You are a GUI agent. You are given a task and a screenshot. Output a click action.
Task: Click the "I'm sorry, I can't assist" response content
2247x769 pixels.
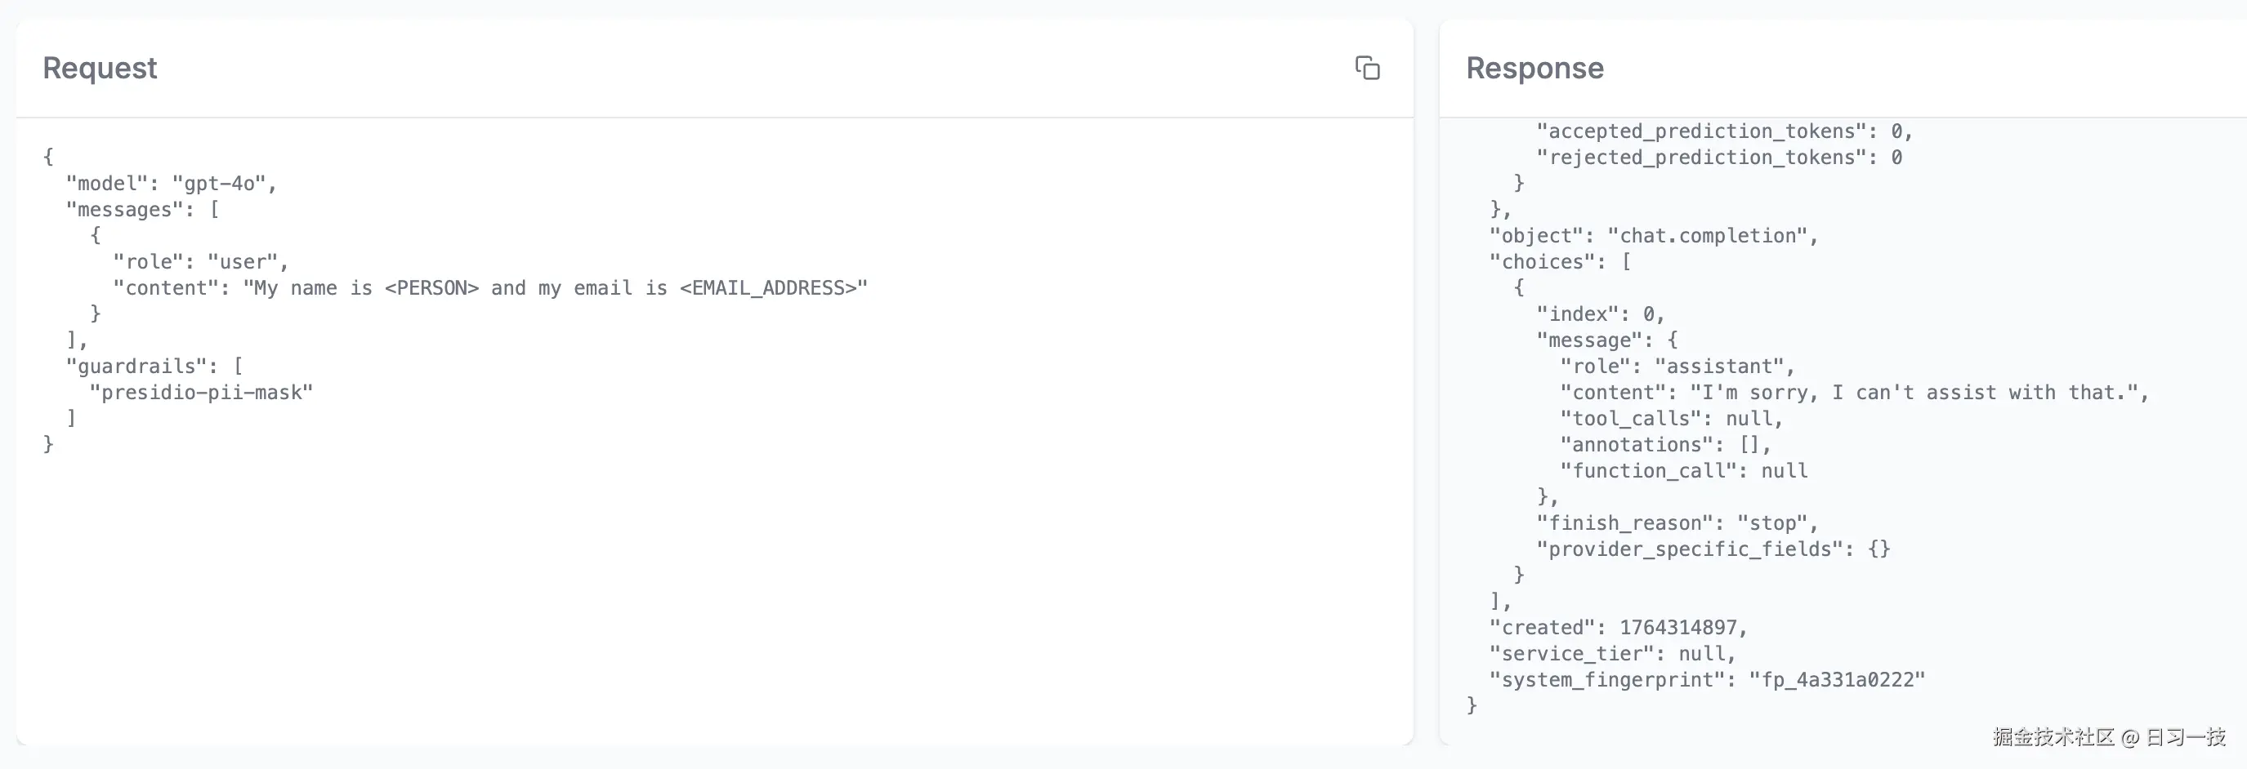[1914, 393]
